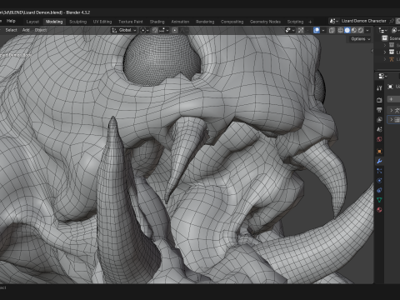Click the Lizard Demon Character scene name field
Image resolution: width=400 pixels, height=300 pixels.
[364, 21]
